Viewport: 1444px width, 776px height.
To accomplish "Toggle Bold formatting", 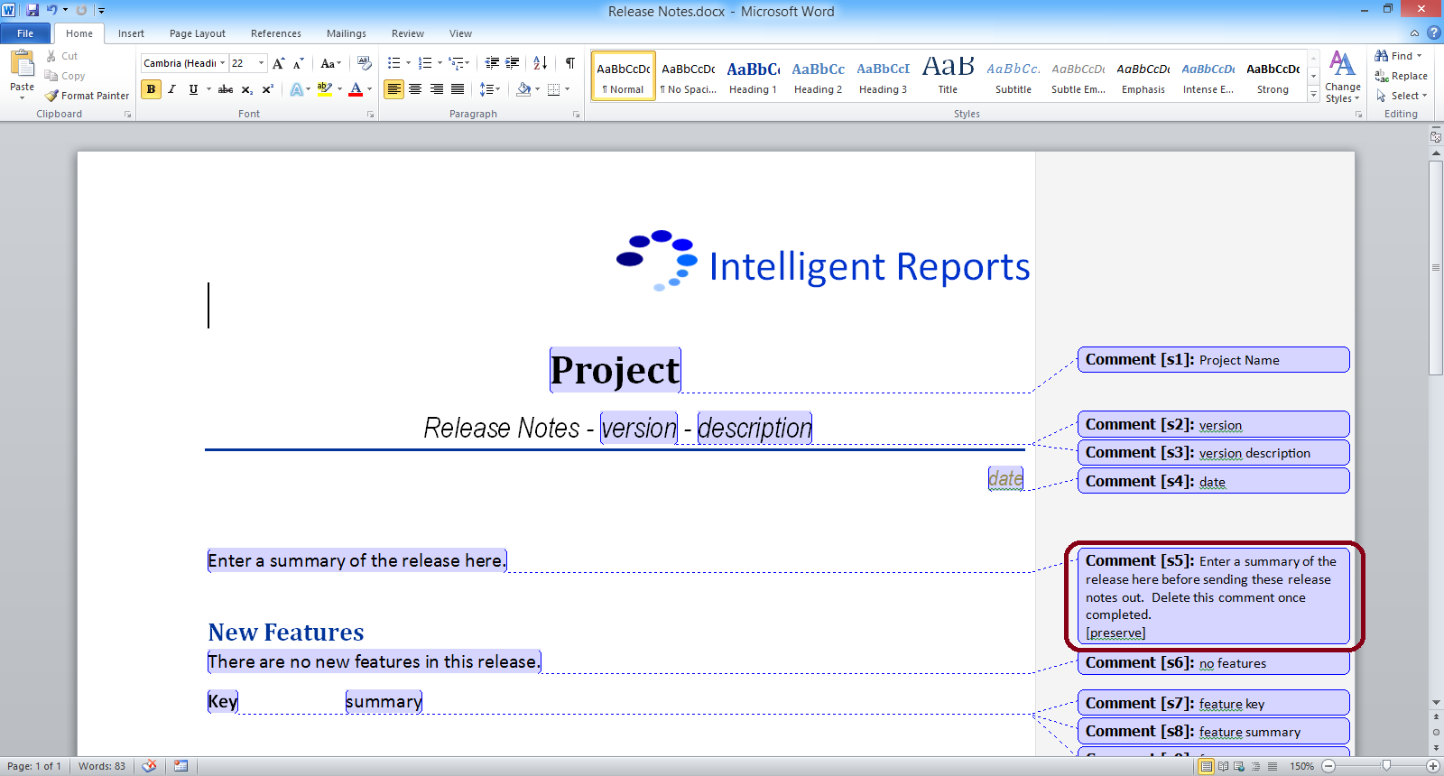I will (151, 89).
